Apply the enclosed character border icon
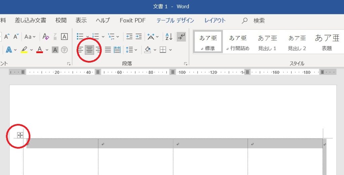 coord(64,37)
